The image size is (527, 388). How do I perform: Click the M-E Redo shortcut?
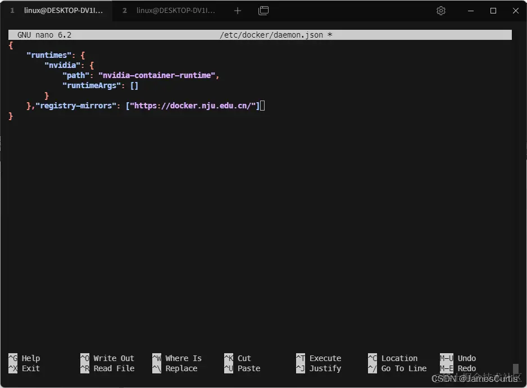click(x=458, y=368)
